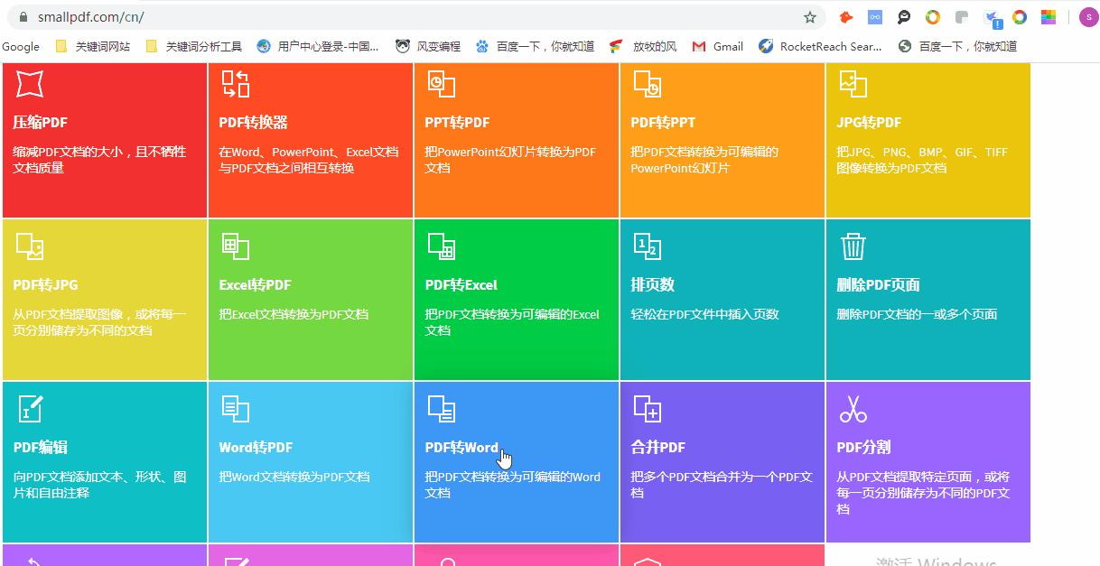Click the PDF编辑 edit pencil icon
The height and width of the screenshot is (566, 1100).
tap(30, 409)
